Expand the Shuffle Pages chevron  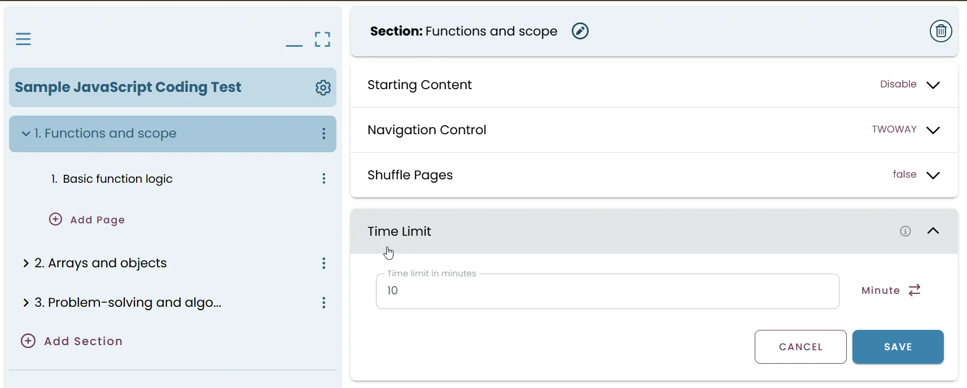coord(933,175)
